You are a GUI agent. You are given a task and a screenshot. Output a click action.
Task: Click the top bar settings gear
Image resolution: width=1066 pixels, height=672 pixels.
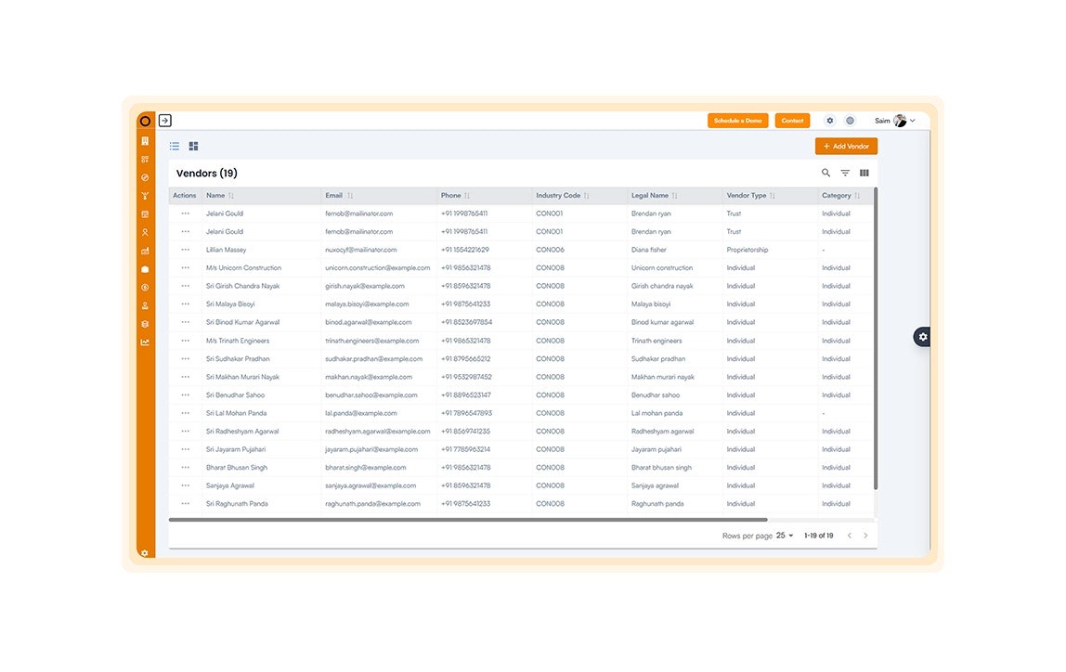coord(830,121)
